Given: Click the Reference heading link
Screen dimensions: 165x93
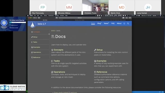Looking at the screenshot, I should (102, 72).
